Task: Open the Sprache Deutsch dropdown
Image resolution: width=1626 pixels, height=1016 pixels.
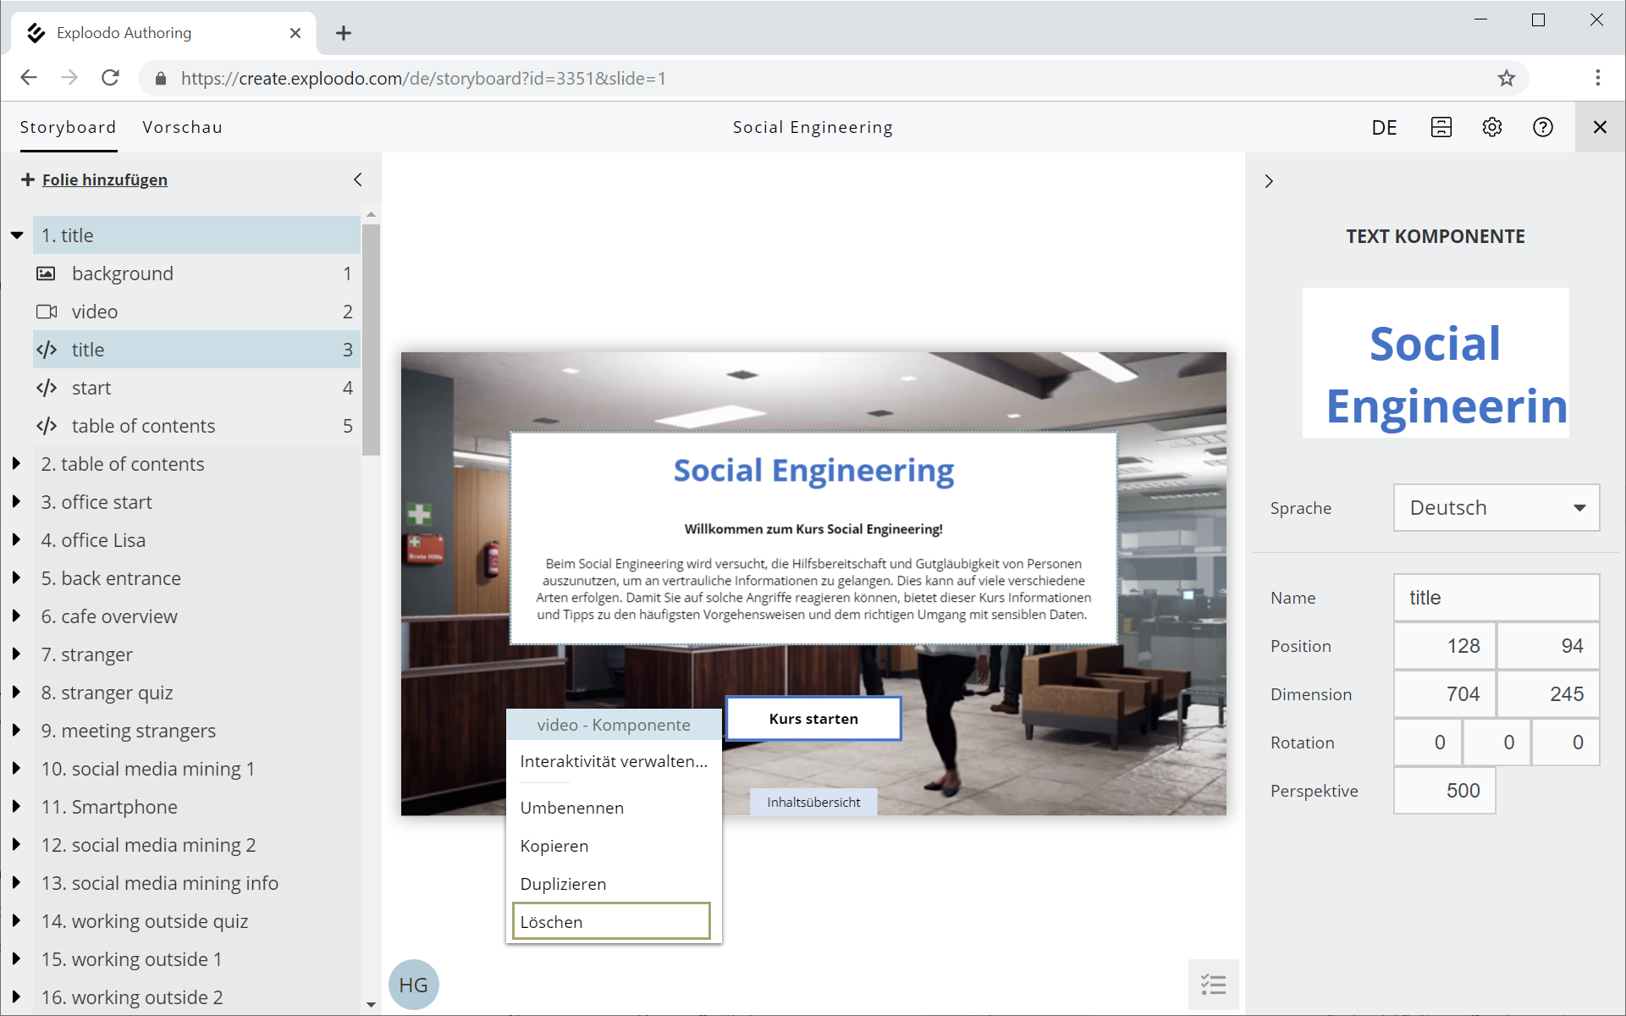Action: click(x=1496, y=508)
